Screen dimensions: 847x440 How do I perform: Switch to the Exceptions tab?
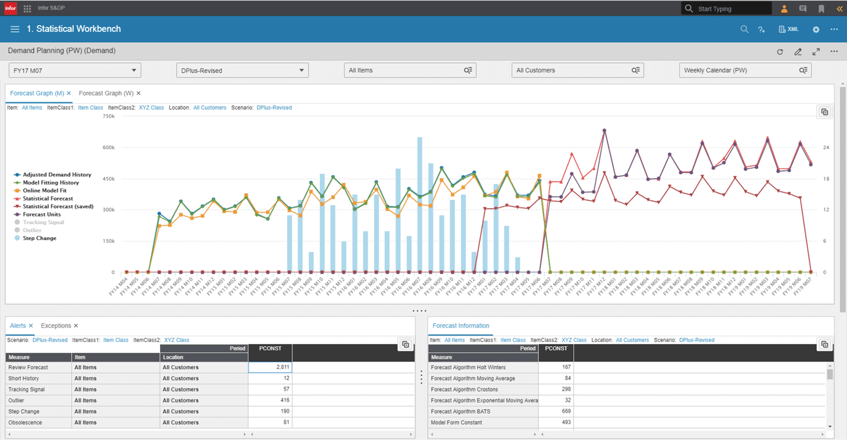pyautogui.click(x=56, y=326)
